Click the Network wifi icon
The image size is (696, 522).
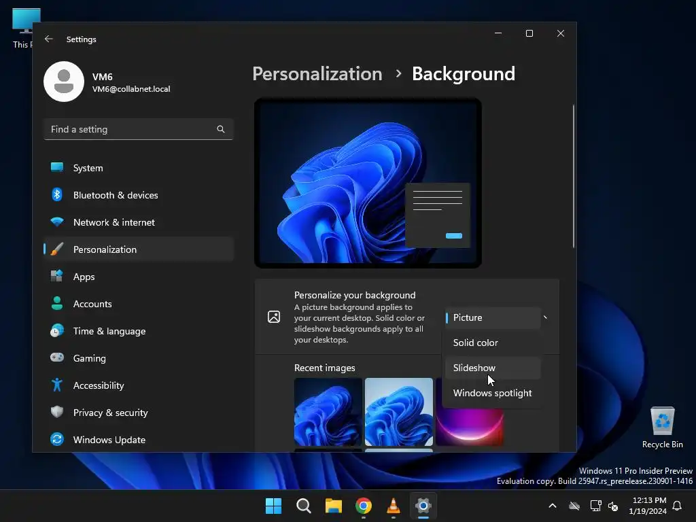click(x=57, y=222)
